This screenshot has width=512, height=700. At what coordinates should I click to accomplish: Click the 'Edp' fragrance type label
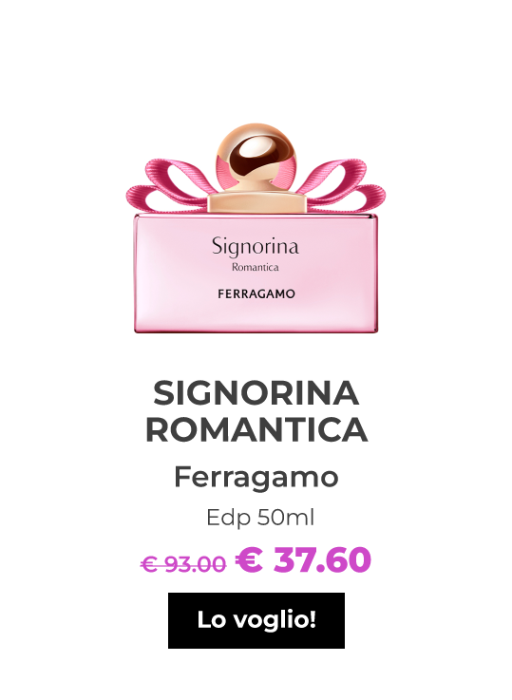coord(229,519)
